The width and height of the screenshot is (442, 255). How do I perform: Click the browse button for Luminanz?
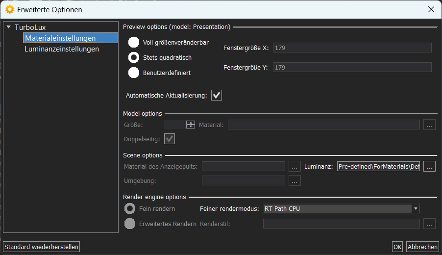(429, 166)
